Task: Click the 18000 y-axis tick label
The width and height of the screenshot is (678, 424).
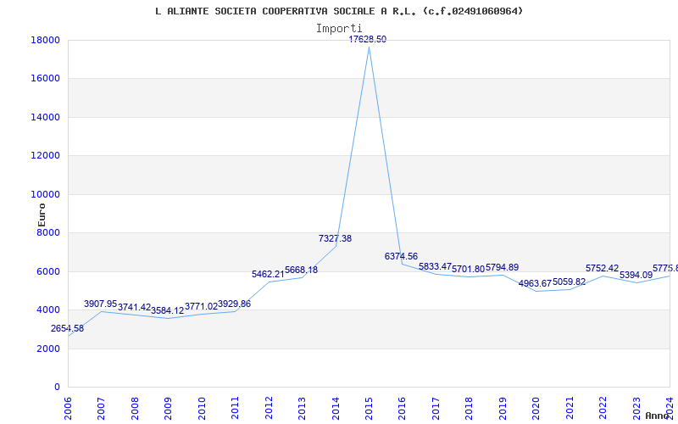Action: click(x=46, y=40)
